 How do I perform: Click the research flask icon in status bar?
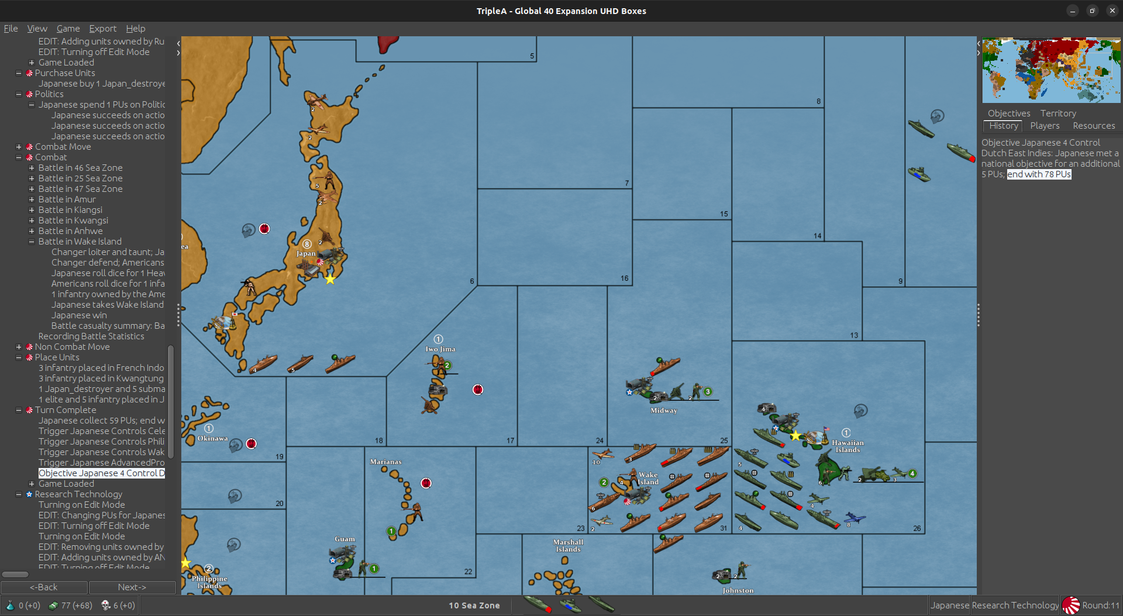click(x=10, y=605)
